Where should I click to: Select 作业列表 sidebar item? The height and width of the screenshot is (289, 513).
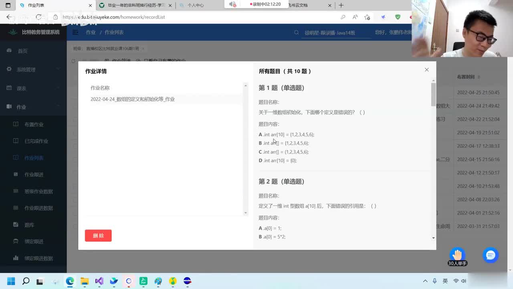click(34, 158)
